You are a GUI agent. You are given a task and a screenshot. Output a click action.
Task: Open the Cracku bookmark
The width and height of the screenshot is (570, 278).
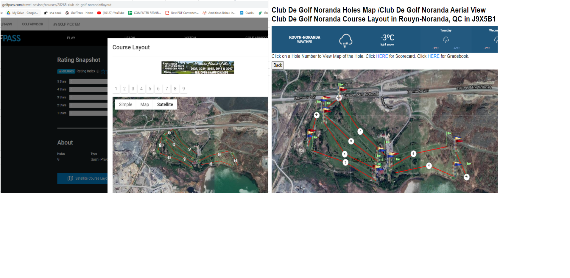(x=247, y=13)
